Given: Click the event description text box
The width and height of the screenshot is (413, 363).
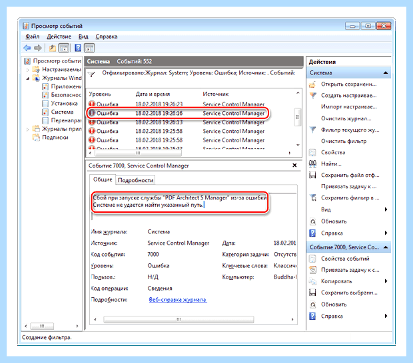Looking at the screenshot, I should click(180, 201).
